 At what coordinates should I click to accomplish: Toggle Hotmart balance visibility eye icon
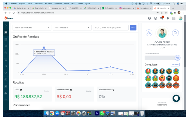click(178, 58)
